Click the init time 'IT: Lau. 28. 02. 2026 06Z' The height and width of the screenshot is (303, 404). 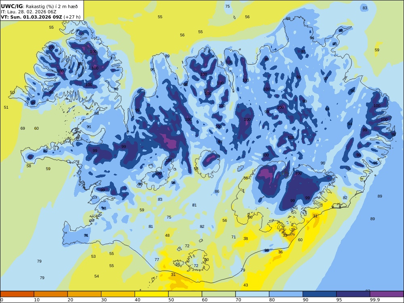(x=28, y=12)
